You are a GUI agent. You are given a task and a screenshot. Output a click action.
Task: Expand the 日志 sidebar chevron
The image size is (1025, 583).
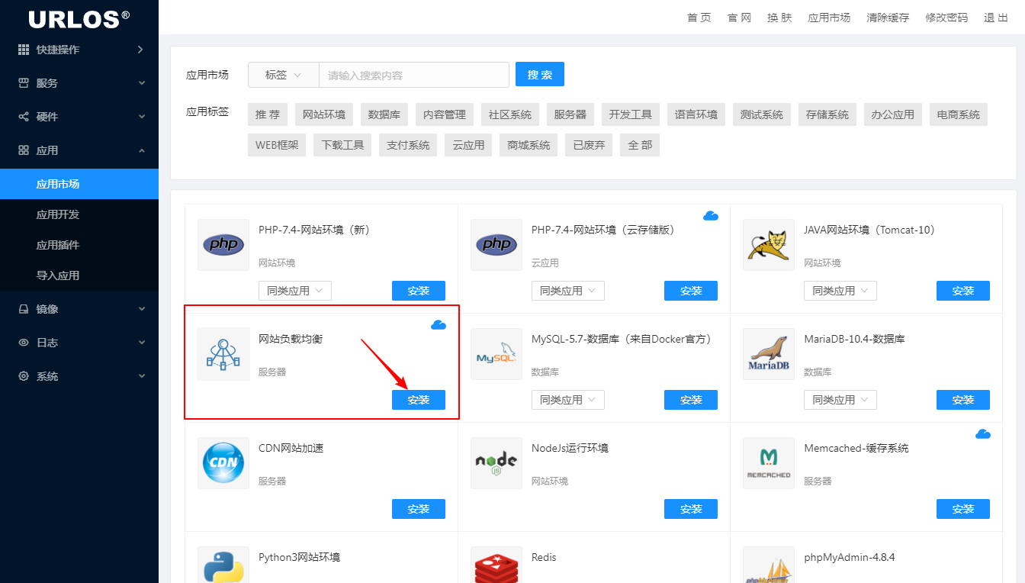click(141, 343)
